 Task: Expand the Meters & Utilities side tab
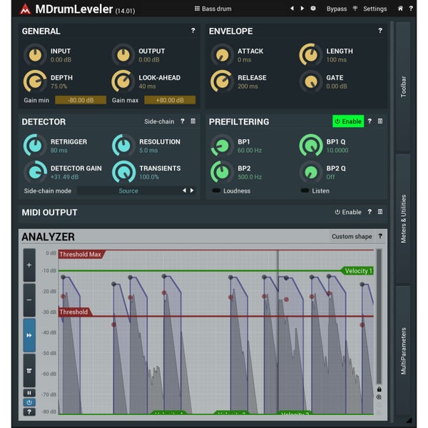pyautogui.click(x=403, y=219)
